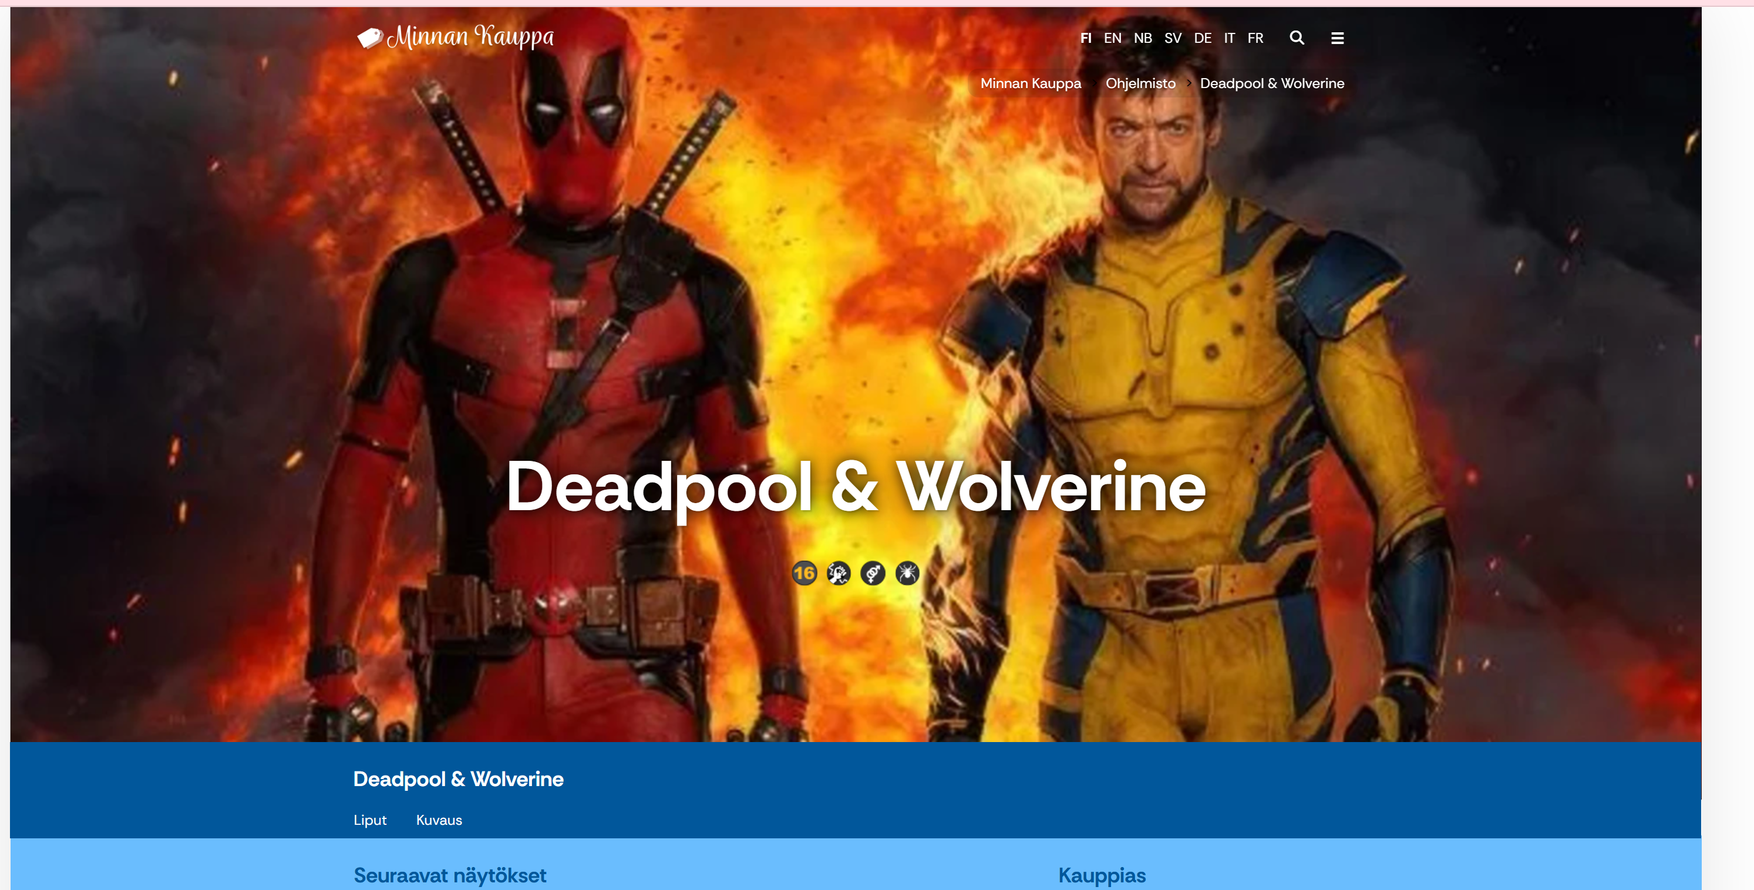Select the FI language option
This screenshot has height=890, width=1754.
(x=1086, y=38)
